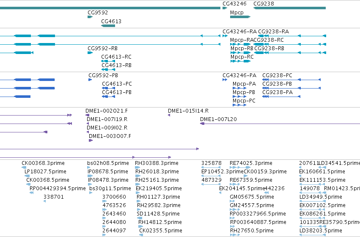360x237 pixels.
Task: Open the LD38203.5prime EST label
Action: point(321,231)
